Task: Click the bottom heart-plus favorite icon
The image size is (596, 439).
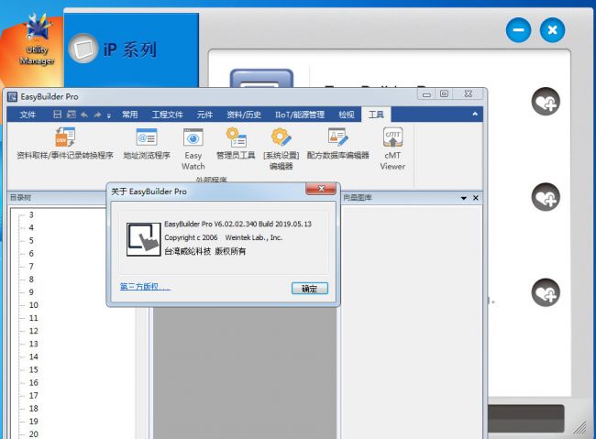Action: click(x=546, y=292)
